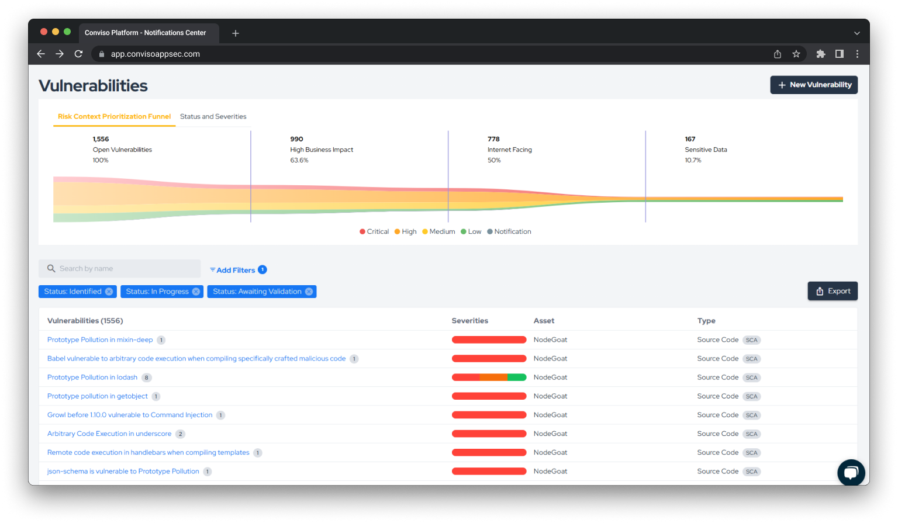The image size is (898, 523).
Task: Click the New Vulnerability button
Action: [814, 85]
